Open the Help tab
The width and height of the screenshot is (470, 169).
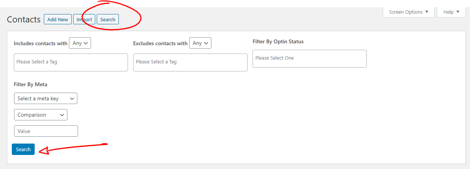coord(451,12)
